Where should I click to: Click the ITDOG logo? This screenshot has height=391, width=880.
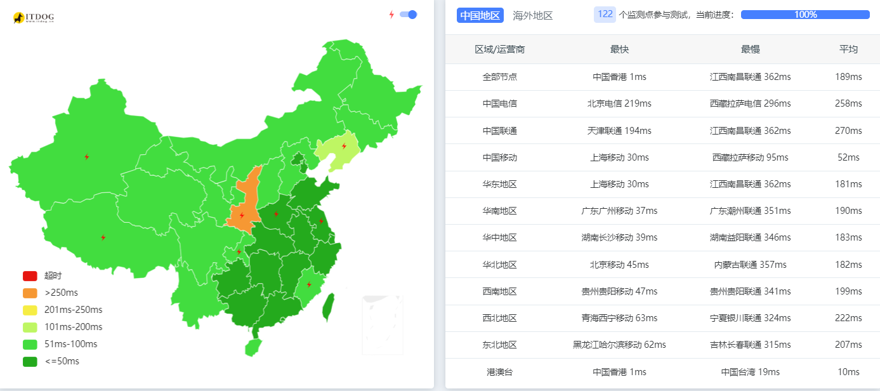click(x=33, y=18)
